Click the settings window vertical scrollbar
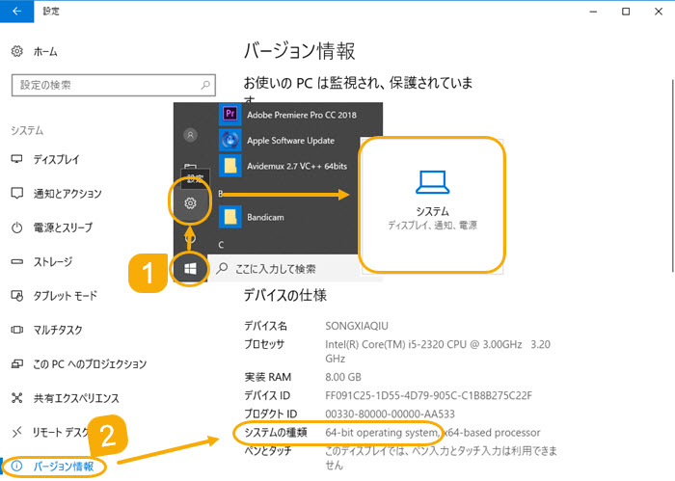Viewport: 675px width, 481px height. pos(672,175)
